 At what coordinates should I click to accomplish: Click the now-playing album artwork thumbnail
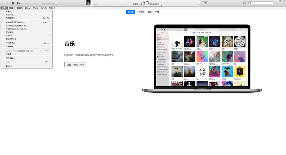[88, 3]
